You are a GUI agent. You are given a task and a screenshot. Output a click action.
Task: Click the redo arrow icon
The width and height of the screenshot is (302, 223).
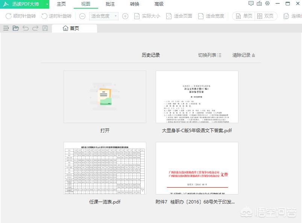35,28
